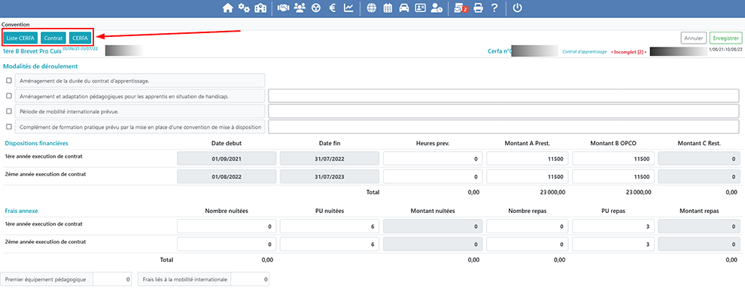Click the handicap adaptation text field
This screenshot has width=745, height=298.
(503, 96)
